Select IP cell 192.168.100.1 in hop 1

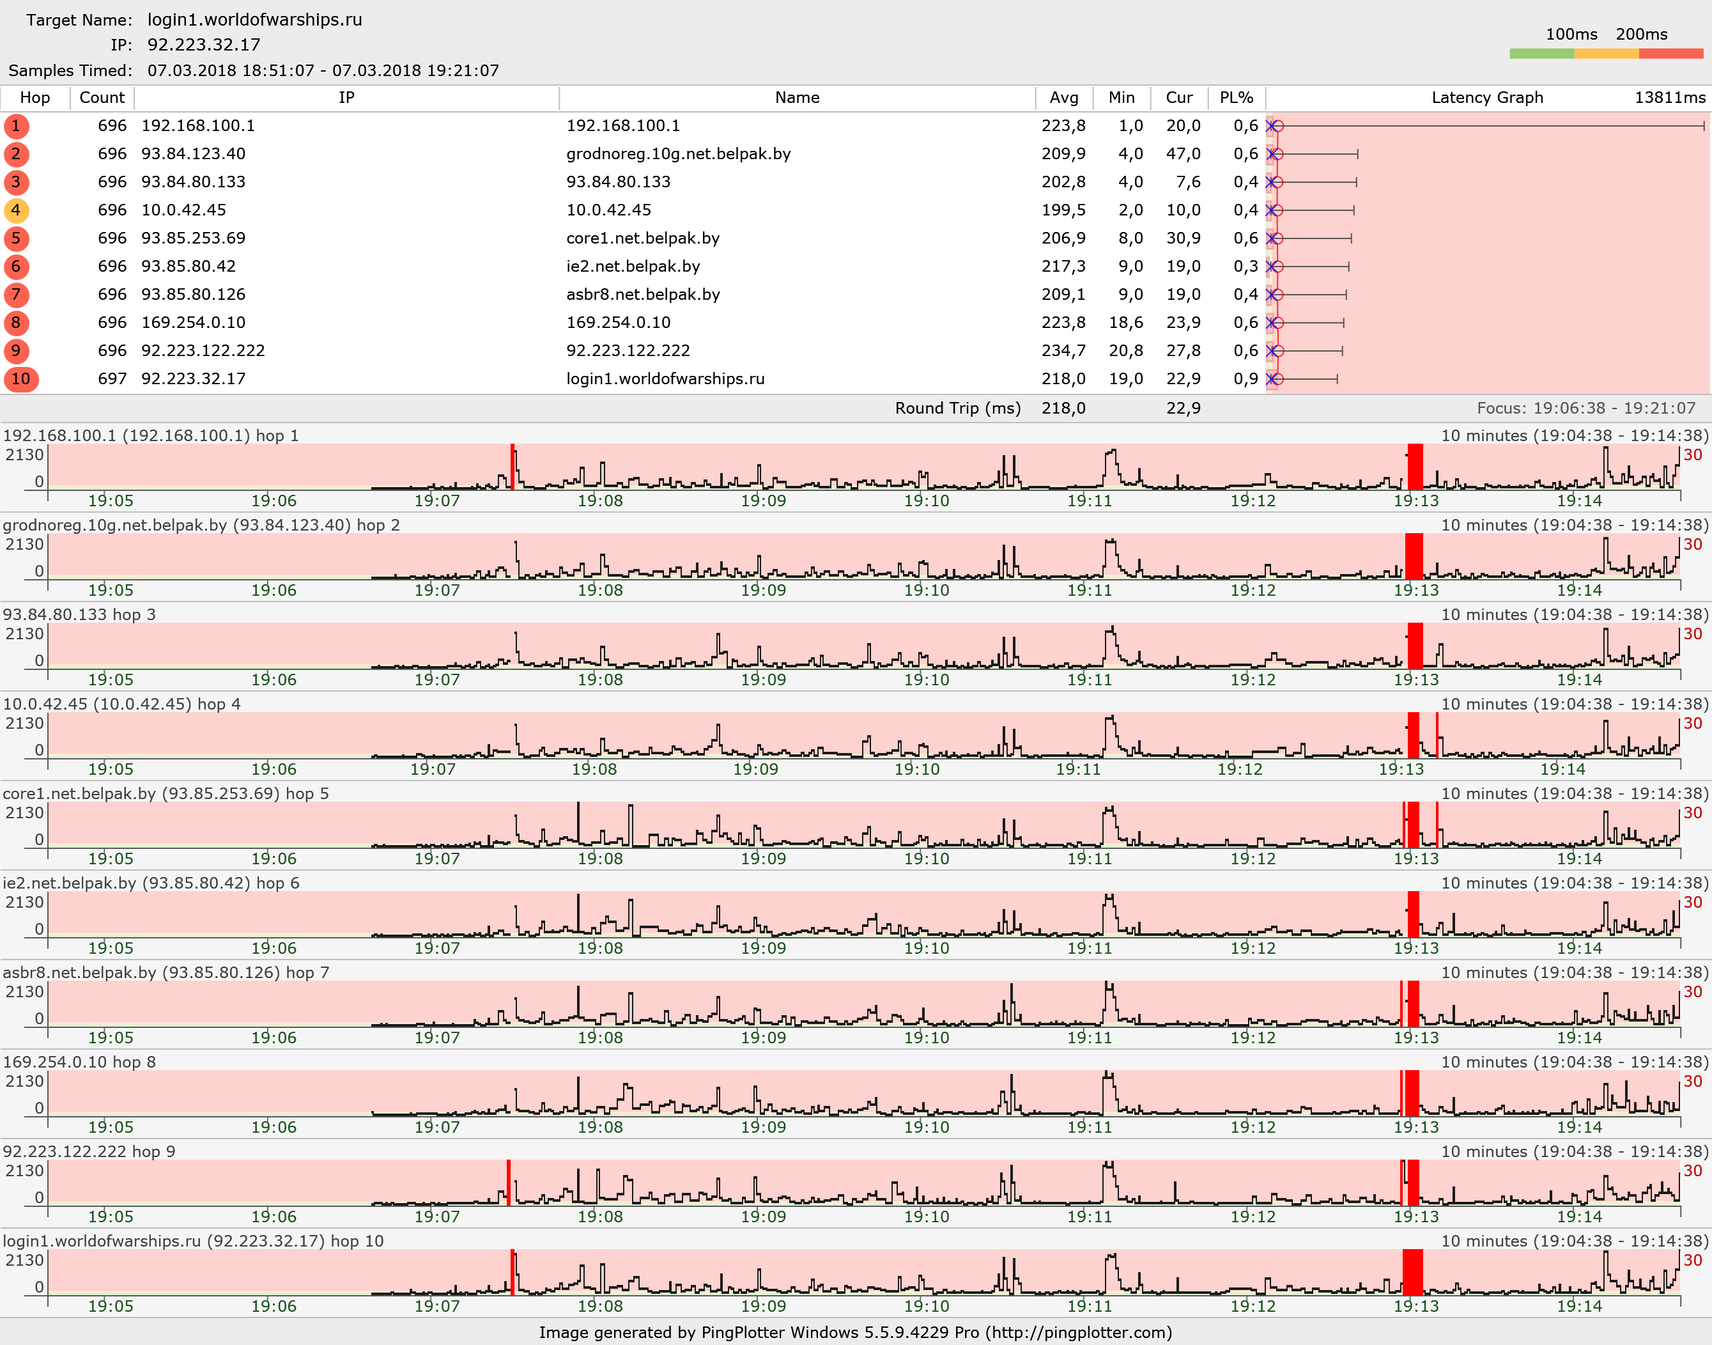197,126
